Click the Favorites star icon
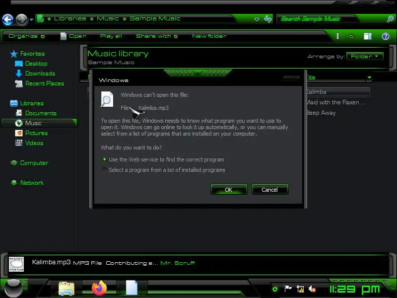 14,54
